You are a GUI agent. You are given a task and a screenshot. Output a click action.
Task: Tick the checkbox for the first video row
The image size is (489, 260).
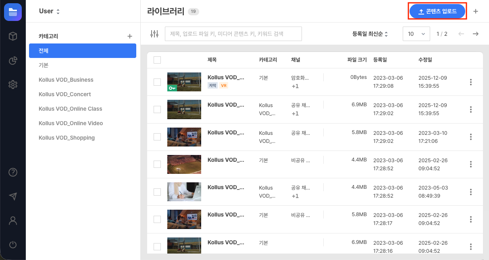tap(157, 82)
